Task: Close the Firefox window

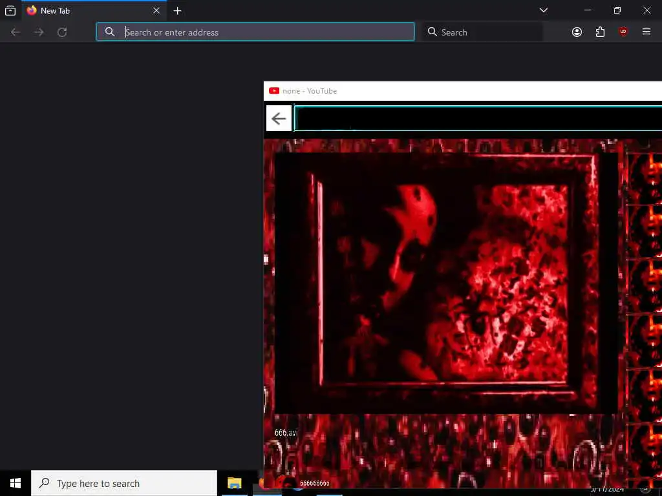Action: 646,10
